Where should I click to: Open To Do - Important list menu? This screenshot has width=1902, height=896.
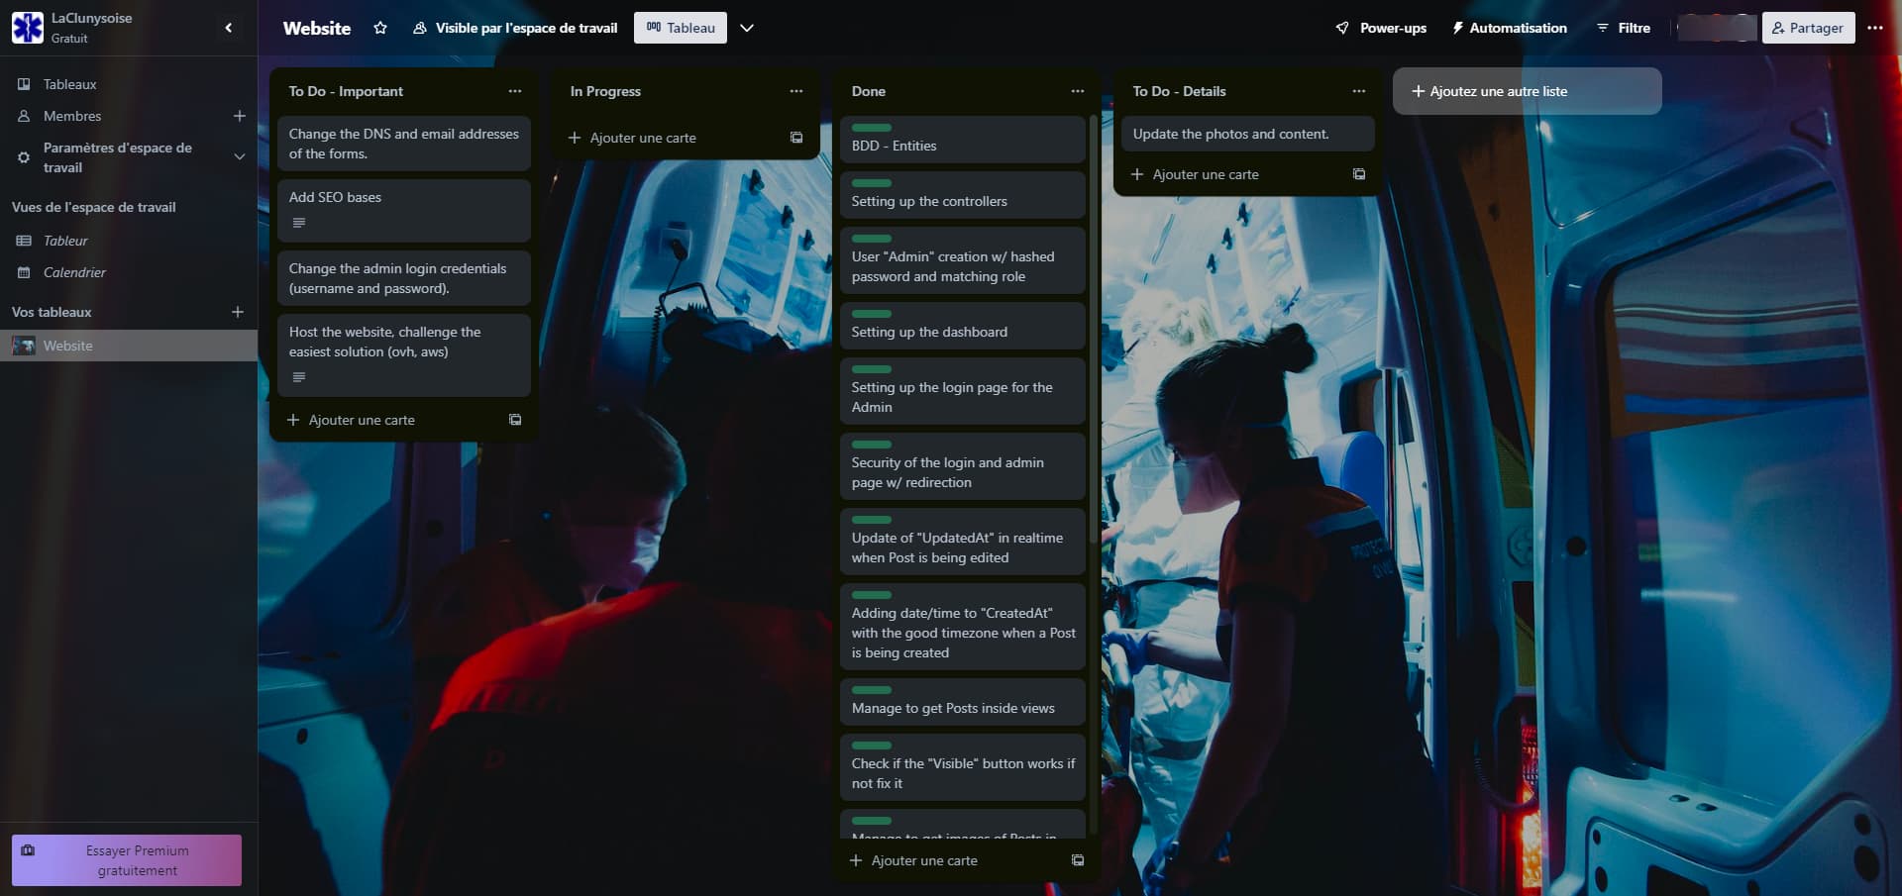(x=515, y=91)
